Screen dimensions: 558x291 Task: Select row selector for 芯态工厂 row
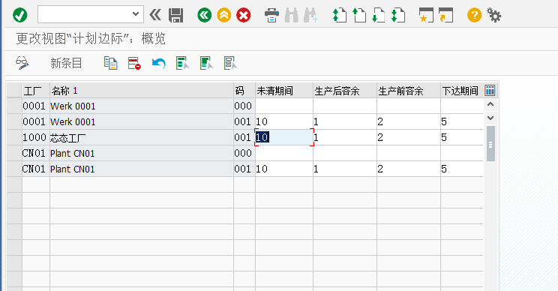coord(14,137)
